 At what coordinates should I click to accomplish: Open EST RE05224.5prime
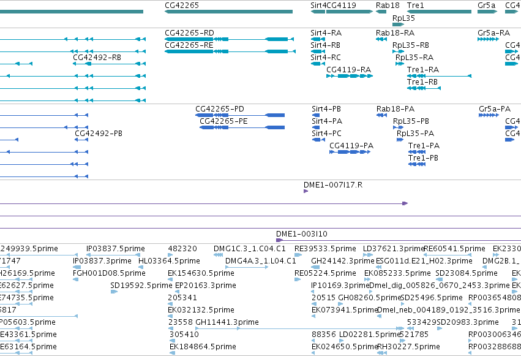[298, 279]
